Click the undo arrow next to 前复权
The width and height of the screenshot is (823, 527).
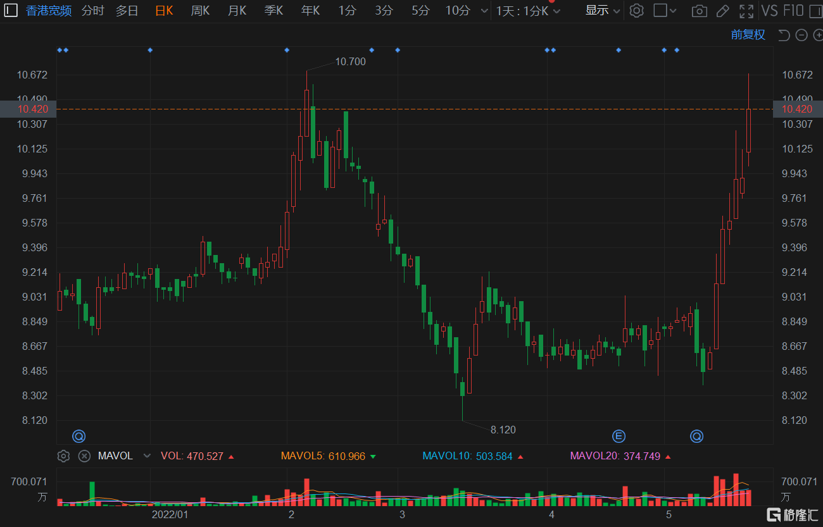(784, 35)
